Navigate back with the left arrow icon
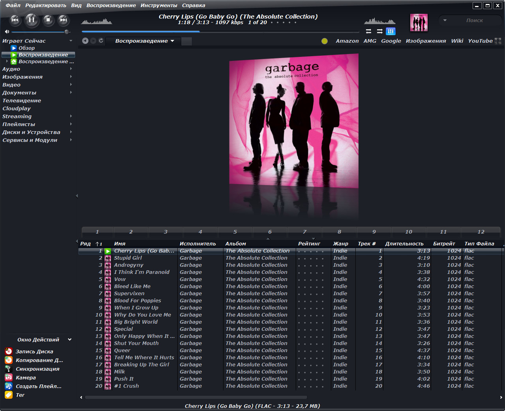The width and height of the screenshot is (505, 411). click(x=85, y=41)
